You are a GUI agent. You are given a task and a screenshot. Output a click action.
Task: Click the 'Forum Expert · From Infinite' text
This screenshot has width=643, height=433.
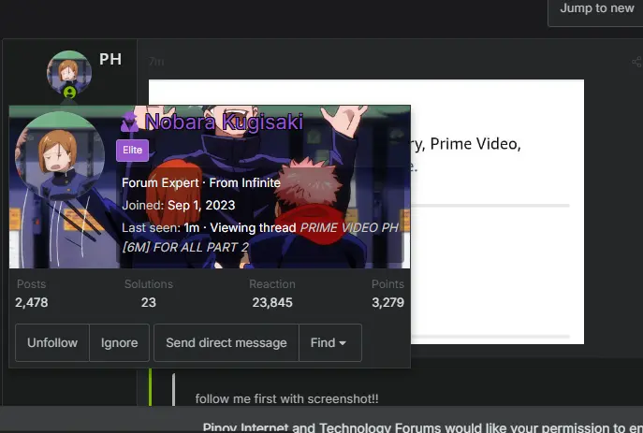pos(201,182)
